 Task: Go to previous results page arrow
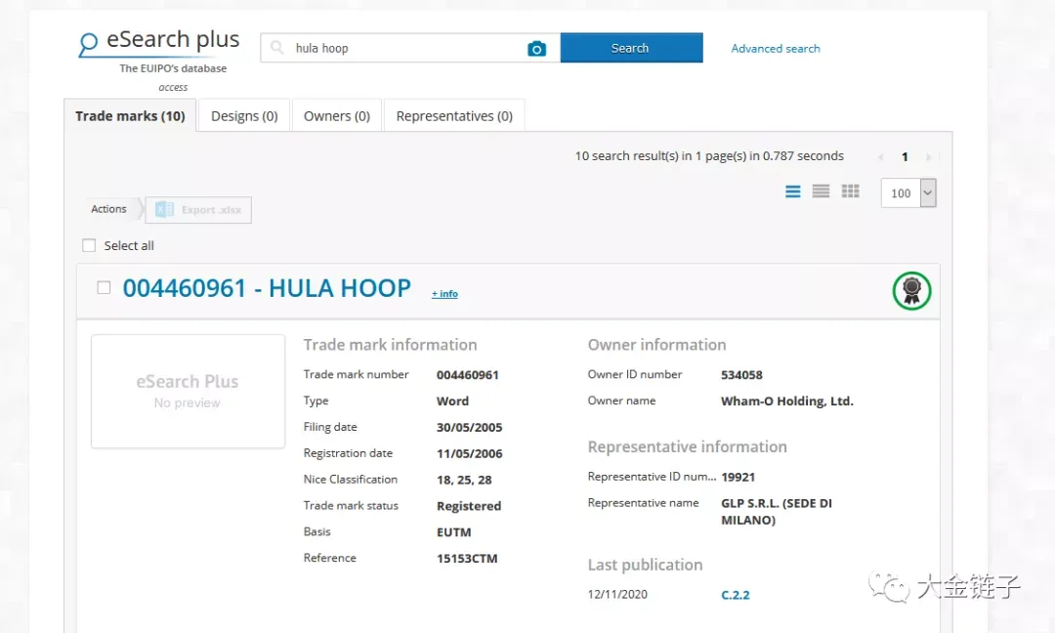(x=880, y=156)
